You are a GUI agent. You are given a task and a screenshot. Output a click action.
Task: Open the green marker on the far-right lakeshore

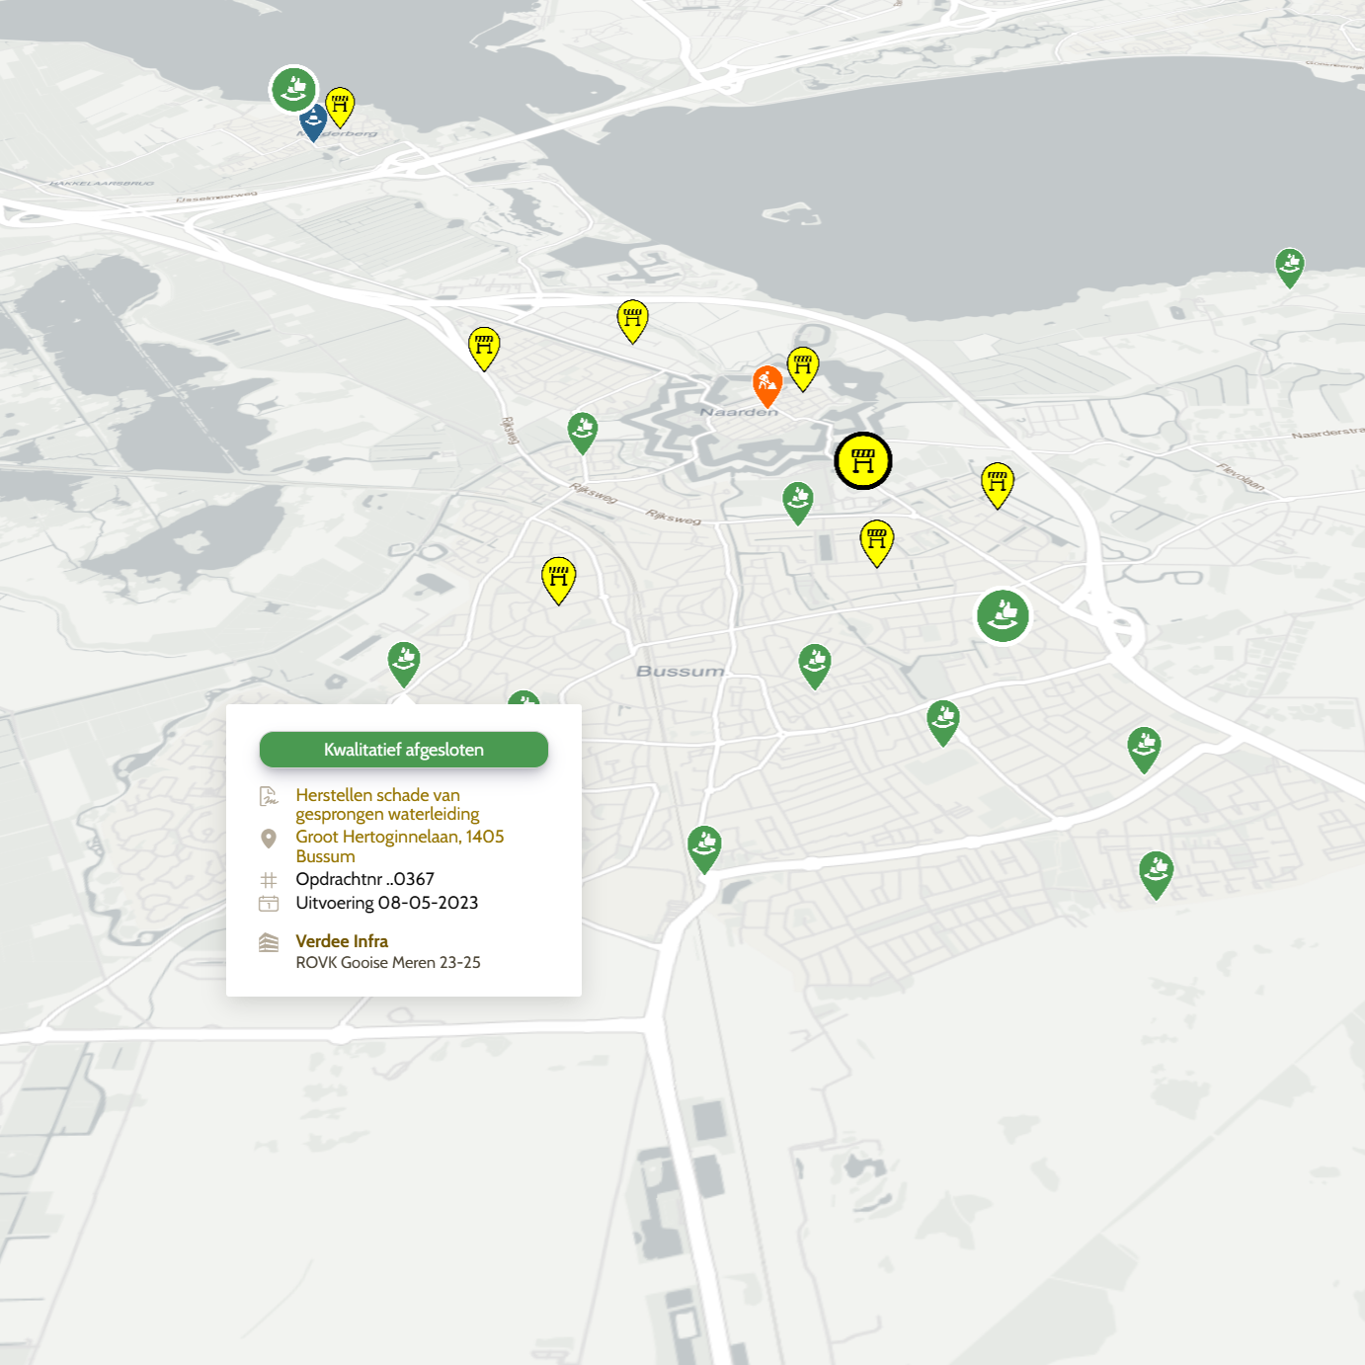point(1290,267)
